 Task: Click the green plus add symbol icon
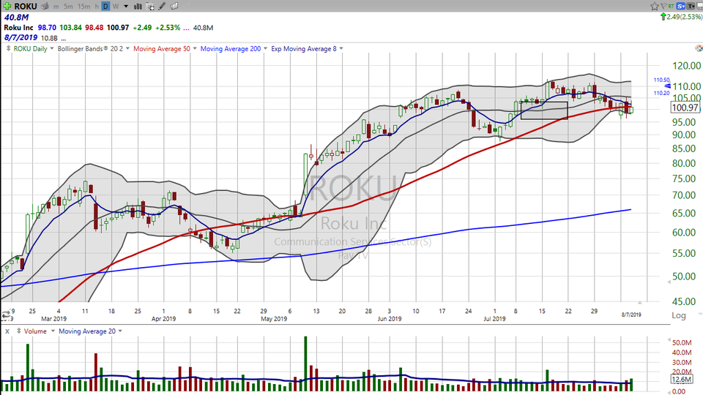[7, 6]
